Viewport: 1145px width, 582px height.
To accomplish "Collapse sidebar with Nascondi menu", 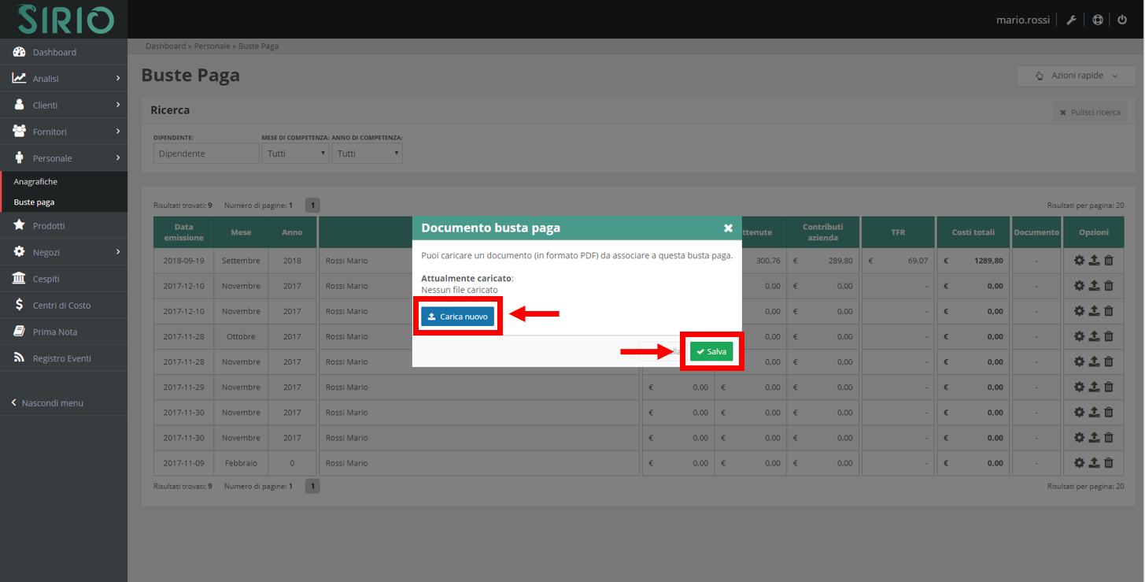I will [52, 403].
